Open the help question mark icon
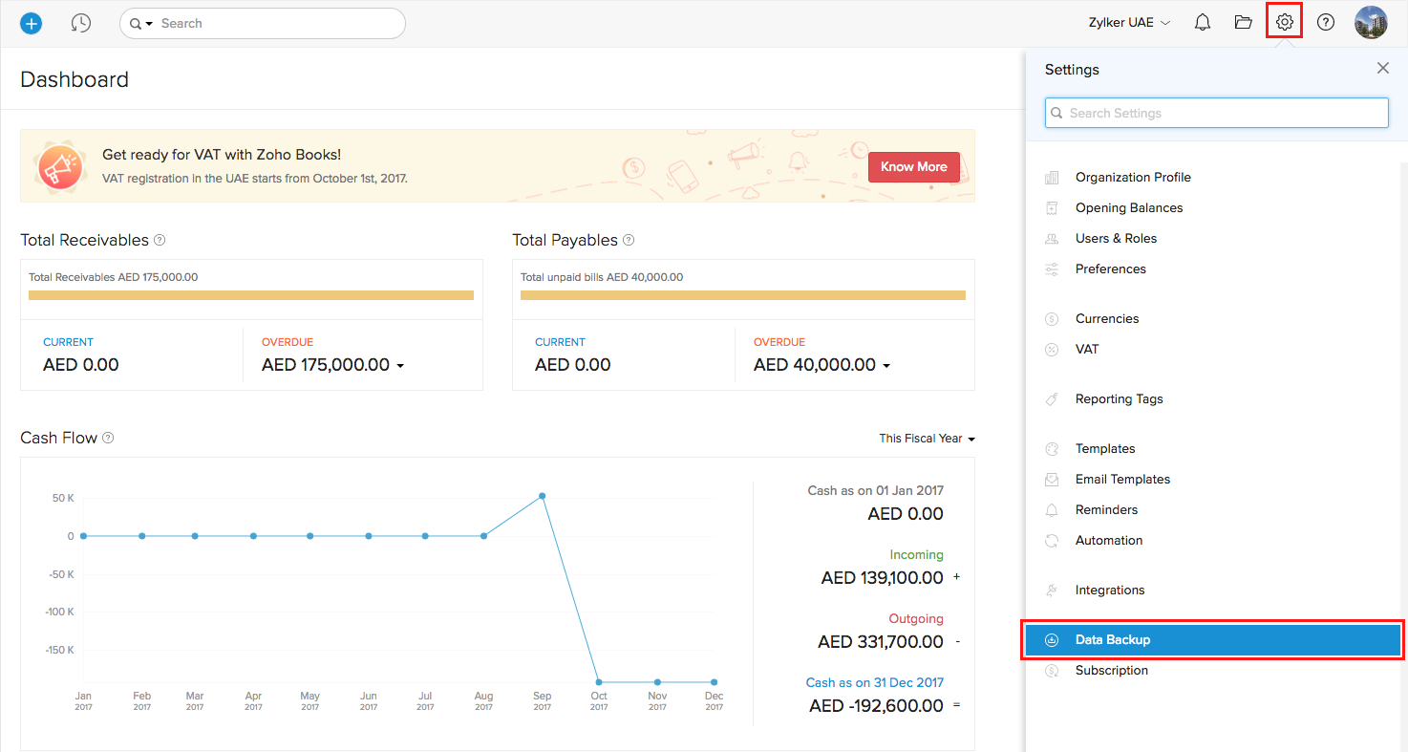Viewport: 1408px width, 752px height. pos(1326,23)
